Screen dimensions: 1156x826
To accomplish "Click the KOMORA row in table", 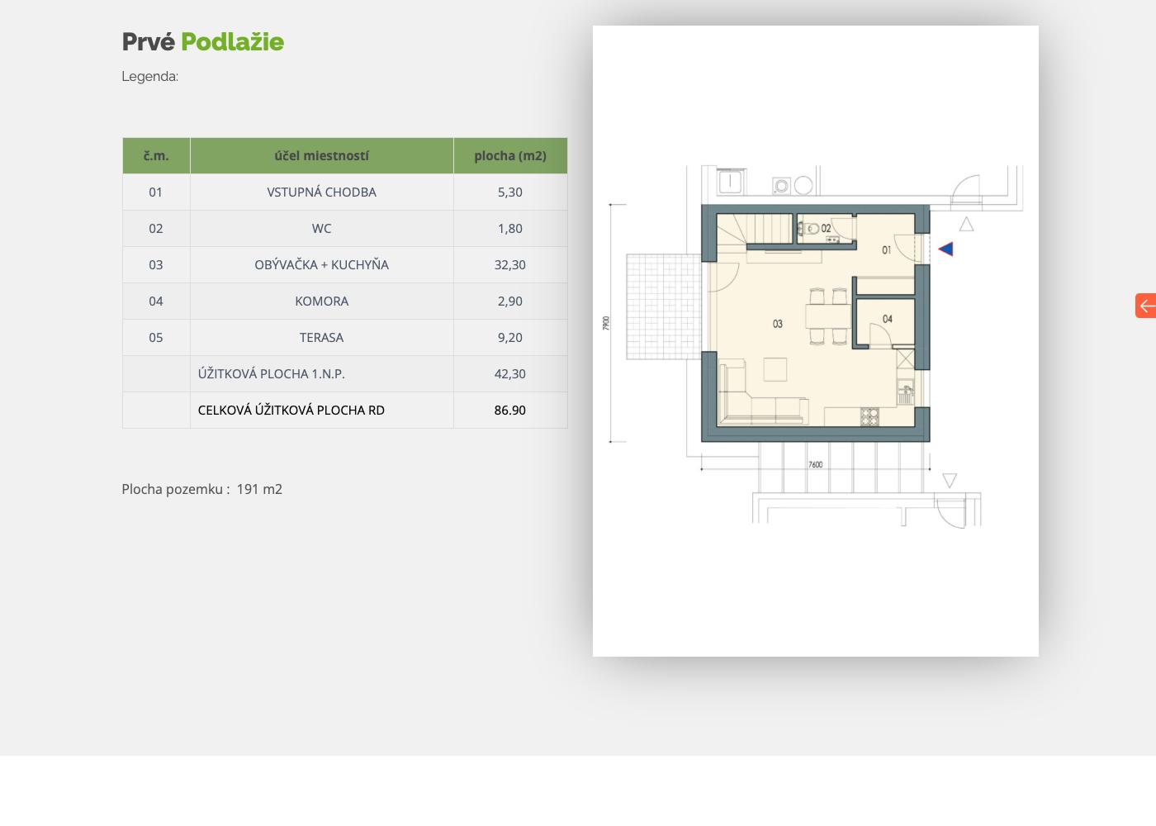I will pos(321,301).
